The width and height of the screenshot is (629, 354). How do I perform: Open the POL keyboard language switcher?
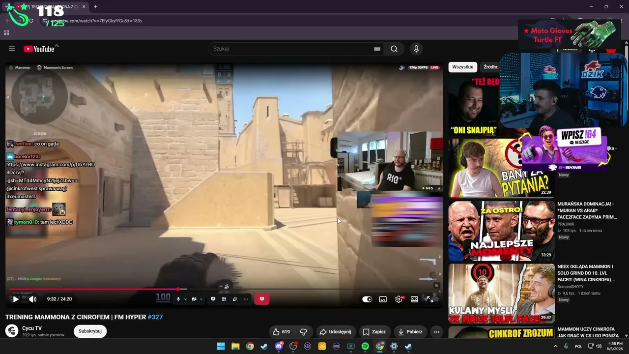coord(579,346)
